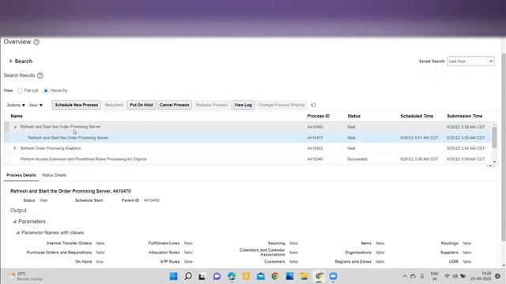Open the Overview help icon
The height and width of the screenshot is (284, 506).
(x=36, y=42)
